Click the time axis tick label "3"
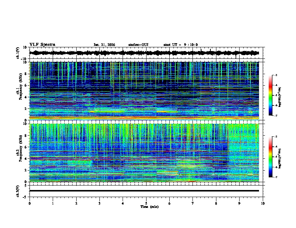 tap(99, 203)
